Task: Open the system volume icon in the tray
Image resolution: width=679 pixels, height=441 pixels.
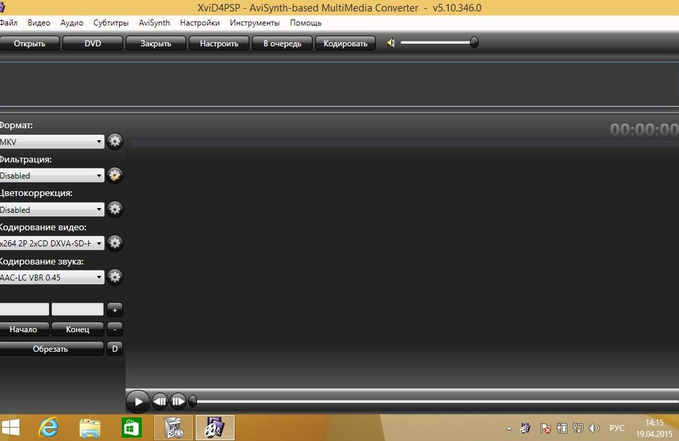Action: tap(594, 428)
